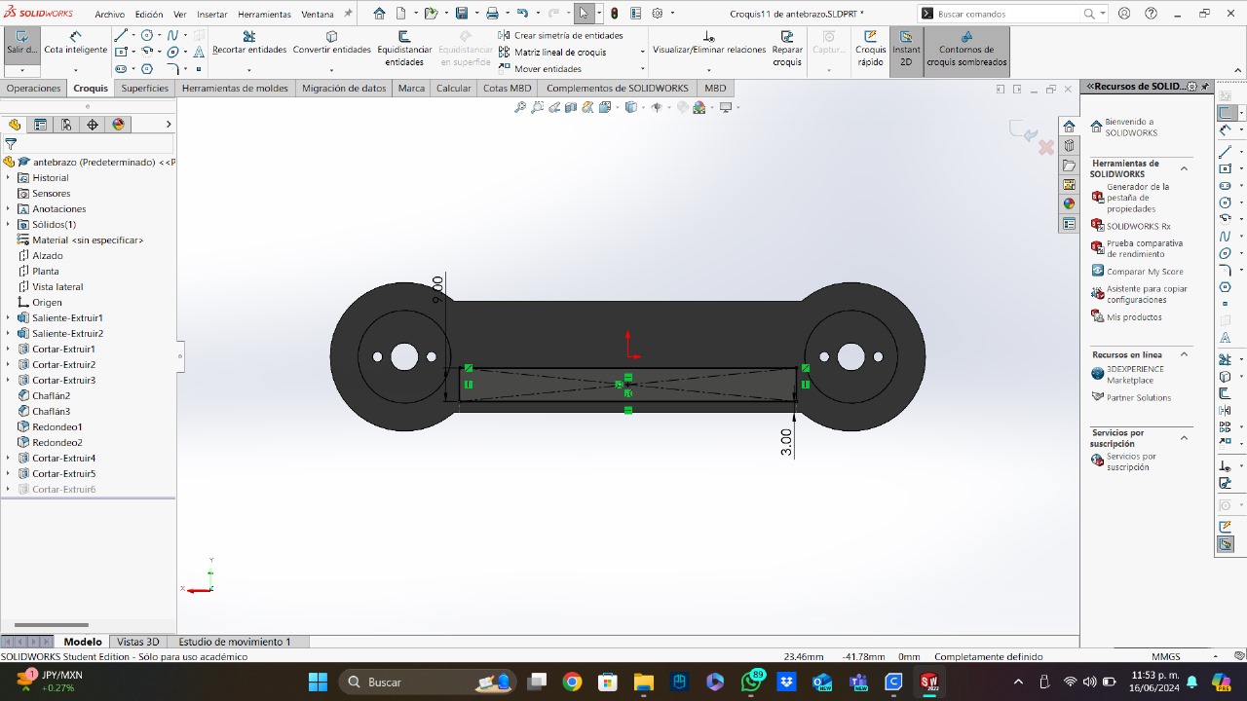1247x701 pixels.
Task: Open the Insertar menu
Action: coord(211,15)
